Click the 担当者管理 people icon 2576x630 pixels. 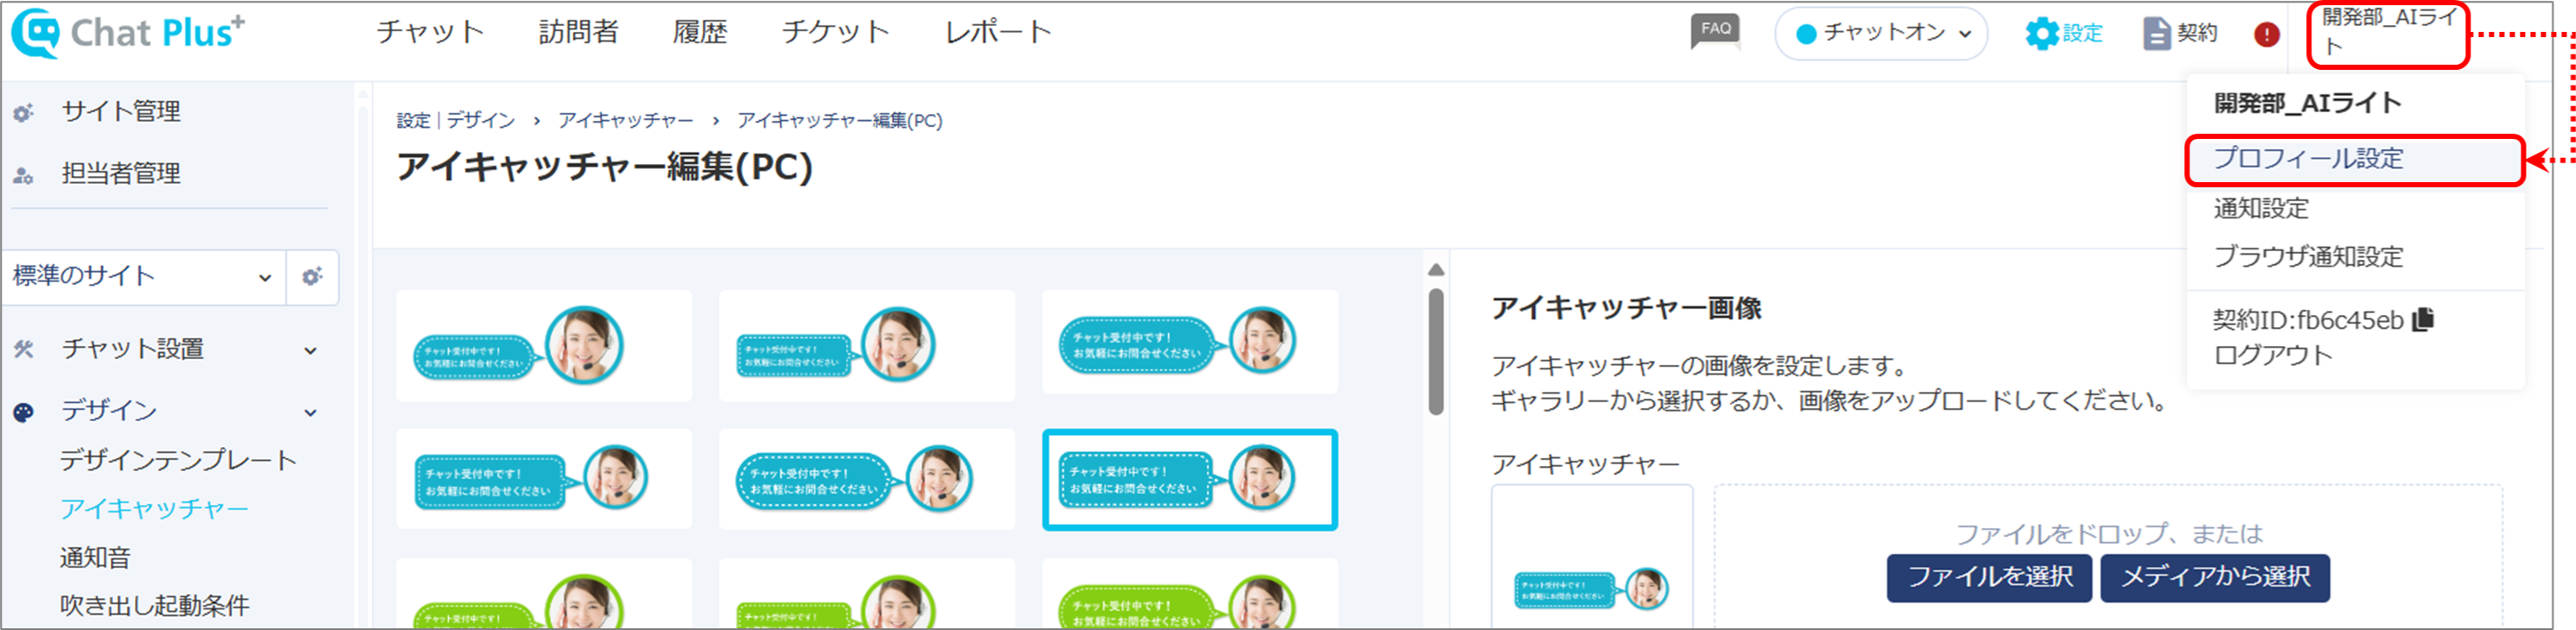click(23, 176)
